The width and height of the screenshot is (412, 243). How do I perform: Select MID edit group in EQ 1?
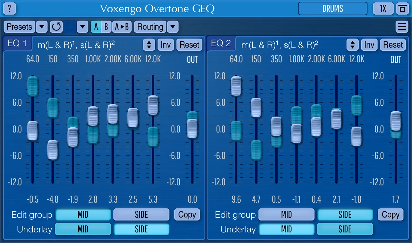[83, 215]
